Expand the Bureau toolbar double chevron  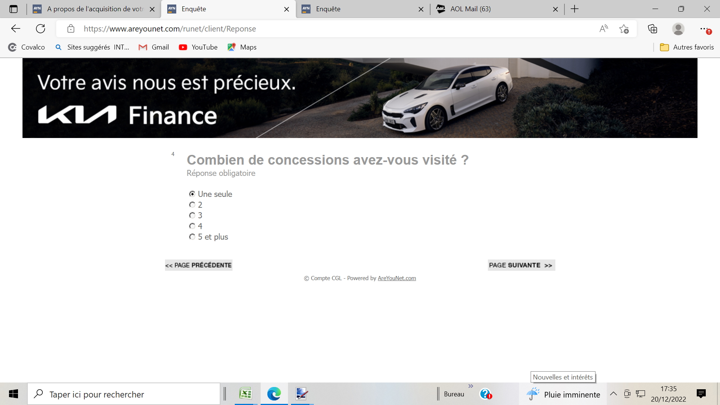471,386
